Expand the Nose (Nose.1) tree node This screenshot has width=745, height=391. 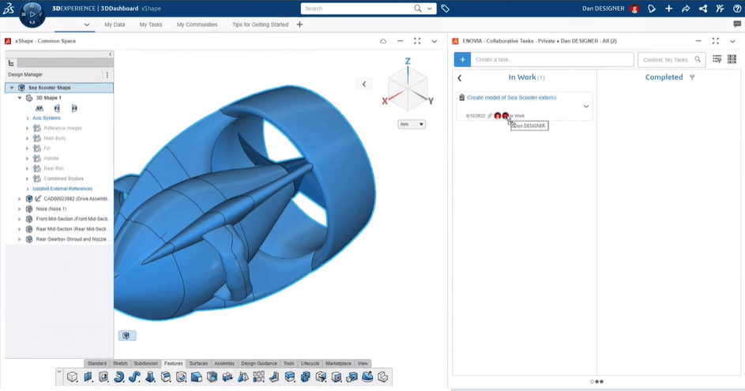pos(20,209)
